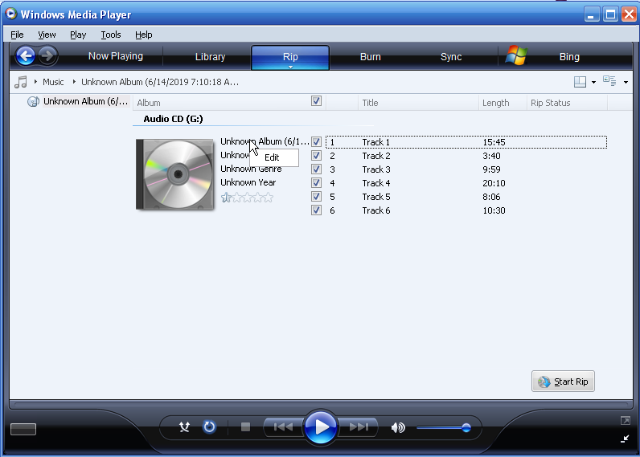Viewport: 640px width, 457px height.
Task: Click the seek bar
Action: [x=321, y=405]
